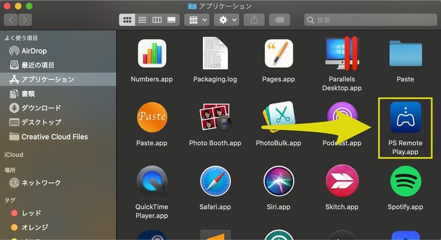Click the Share toolbar button
Image resolution: width=441 pixels, height=240 pixels.
coord(254,20)
